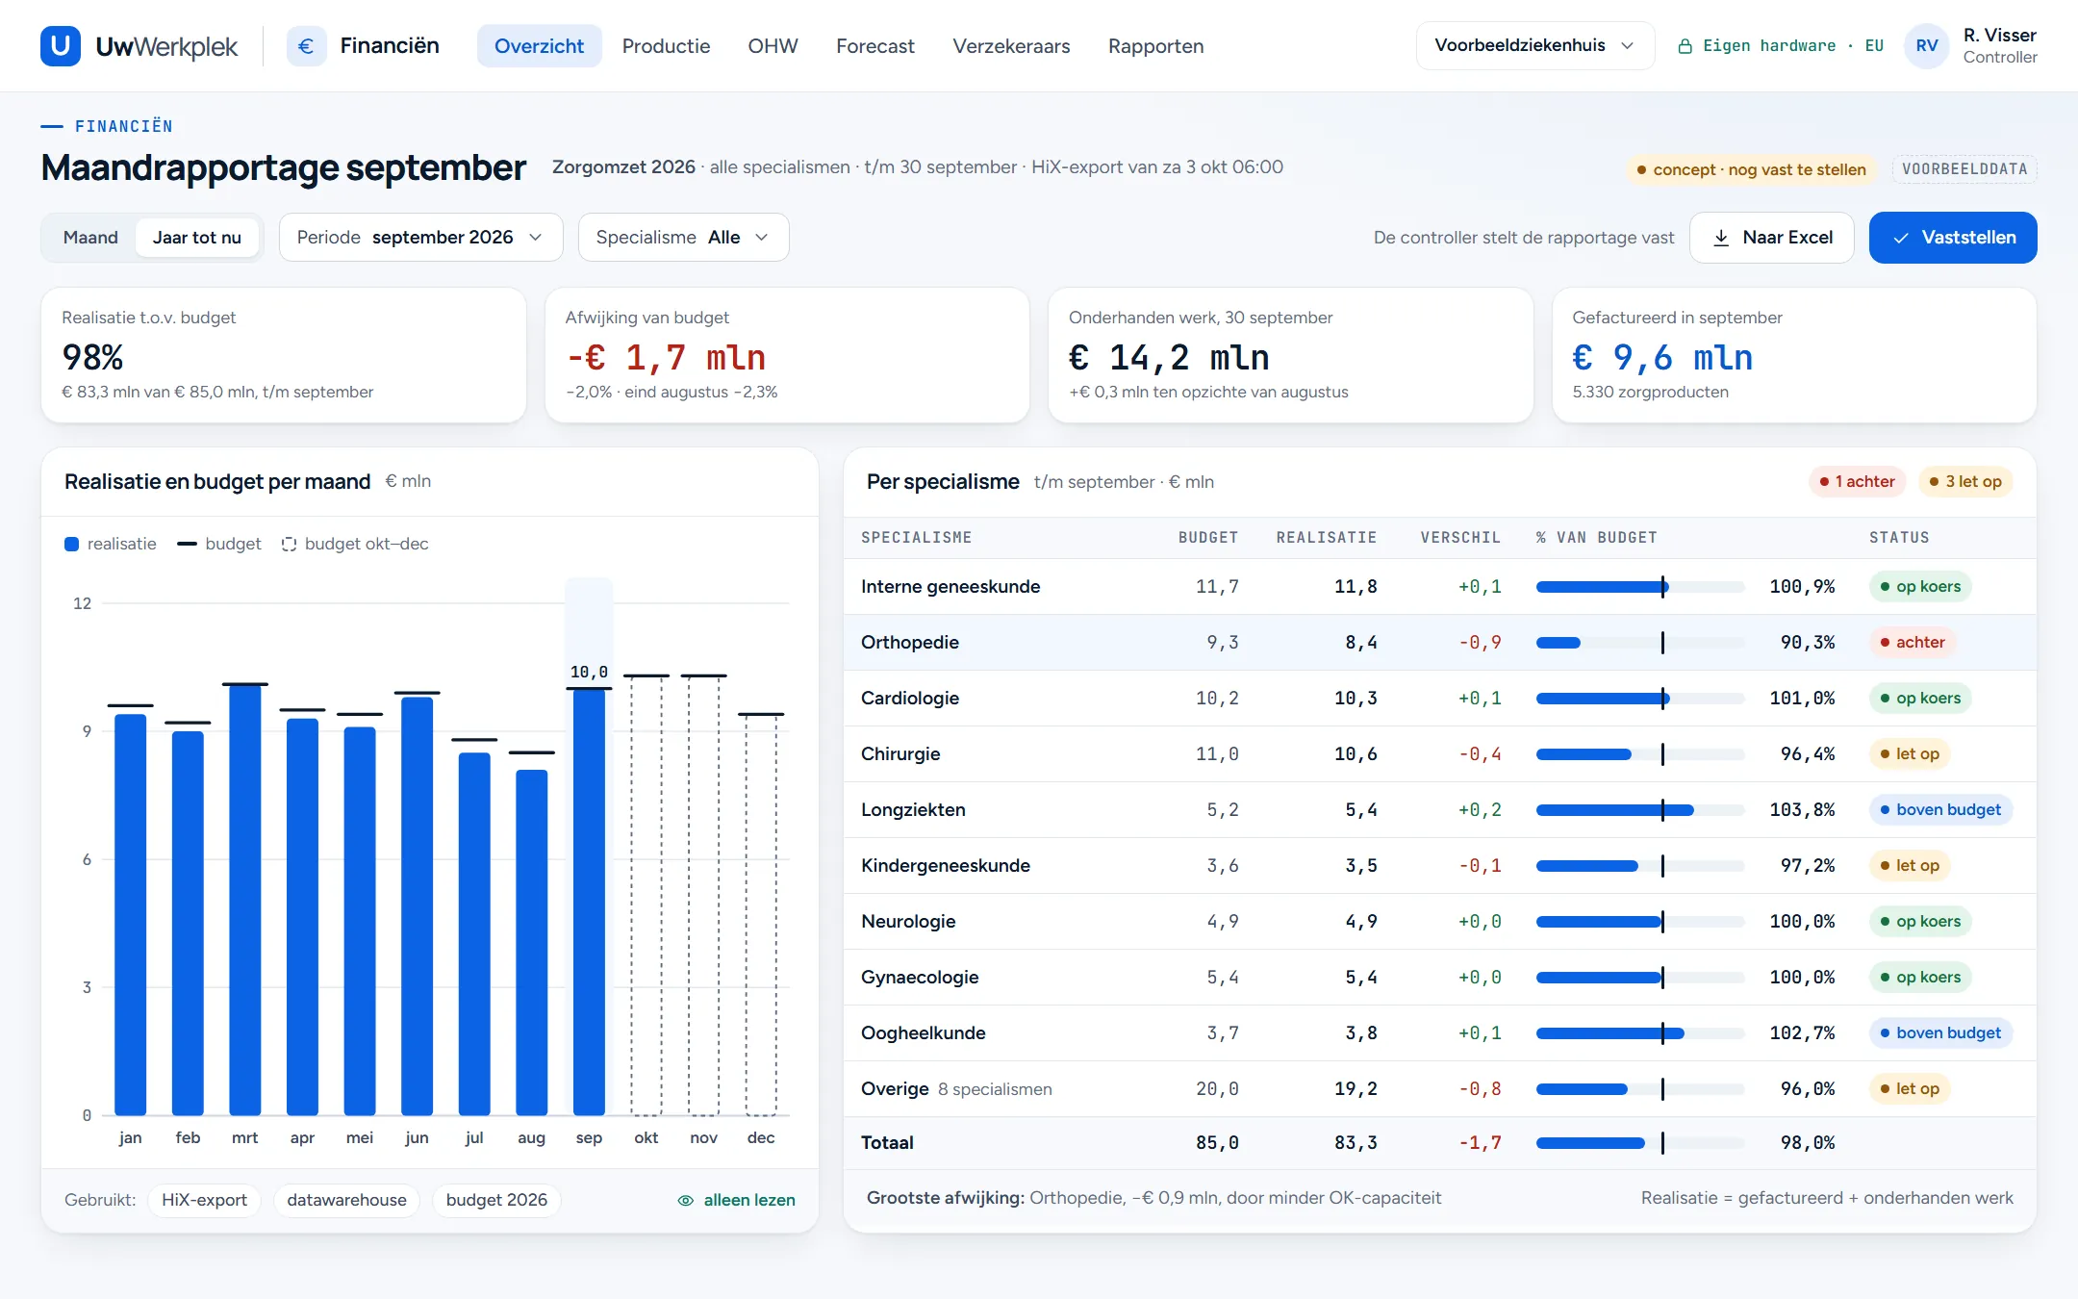Open the Rapporten tab
The width and height of the screenshot is (2078, 1299).
1155,46
